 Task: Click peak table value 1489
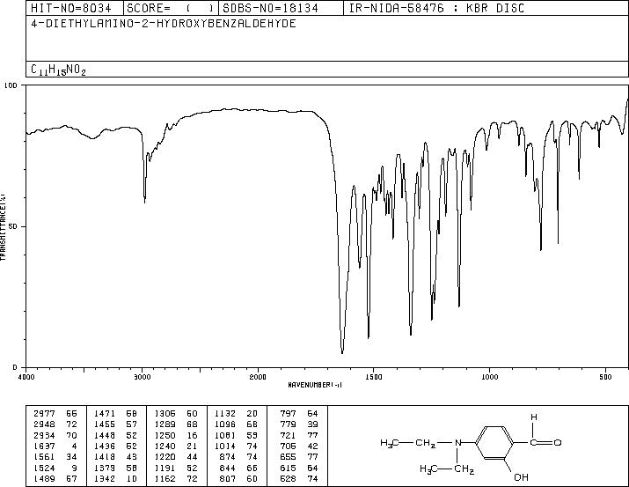pos(45,478)
